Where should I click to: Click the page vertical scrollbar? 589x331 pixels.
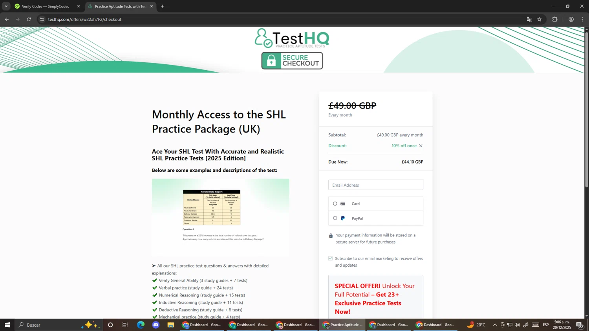587,109
